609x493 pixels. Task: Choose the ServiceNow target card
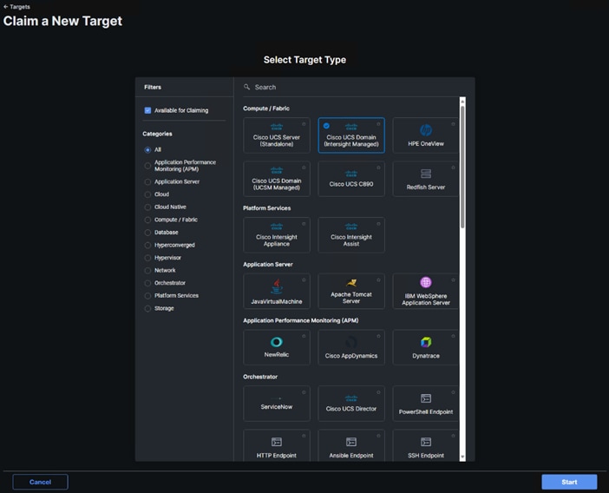[277, 404]
